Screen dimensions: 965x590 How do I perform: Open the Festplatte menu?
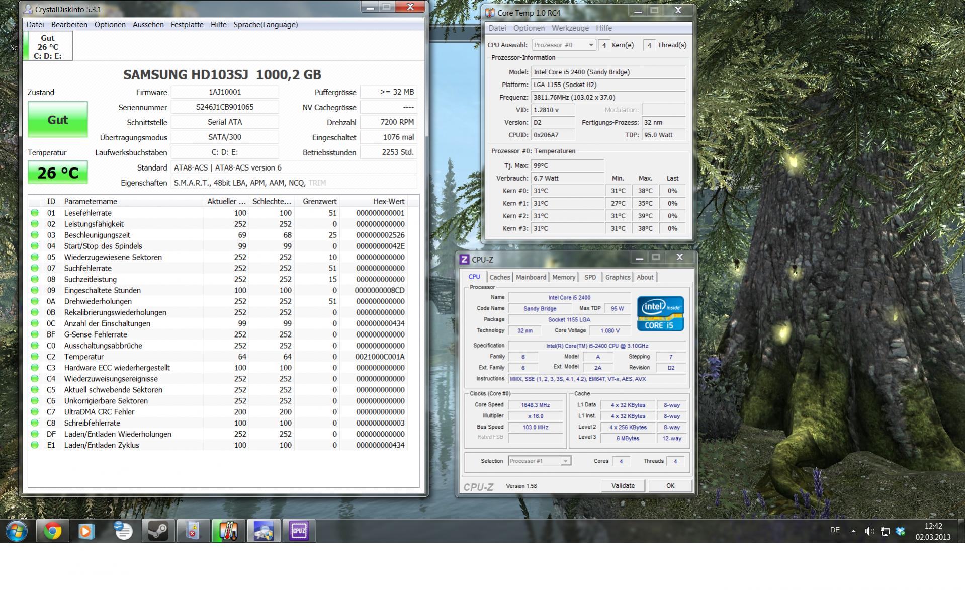pyautogui.click(x=187, y=24)
